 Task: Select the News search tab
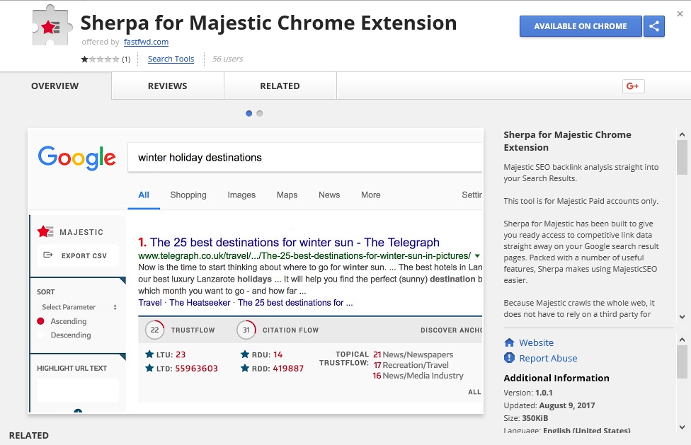pos(329,195)
